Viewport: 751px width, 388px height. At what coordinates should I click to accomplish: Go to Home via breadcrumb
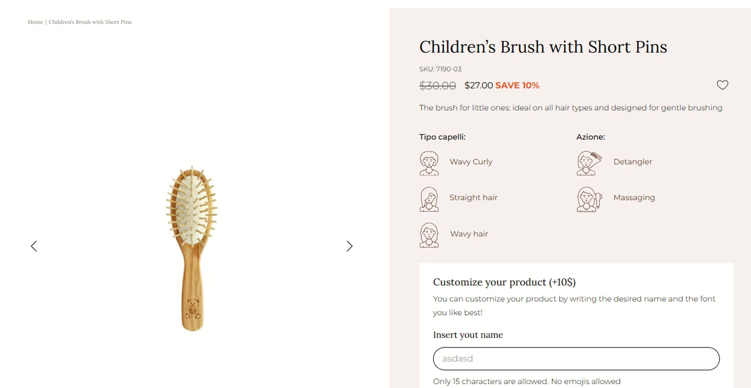coord(35,22)
